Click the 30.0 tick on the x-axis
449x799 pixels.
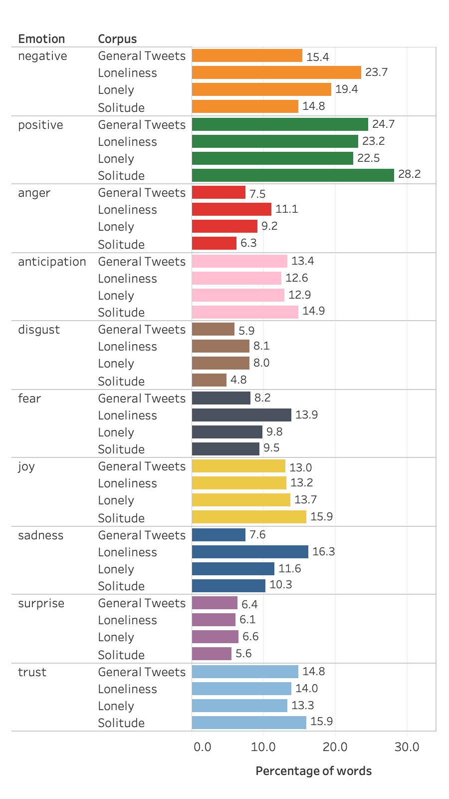click(x=407, y=747)
